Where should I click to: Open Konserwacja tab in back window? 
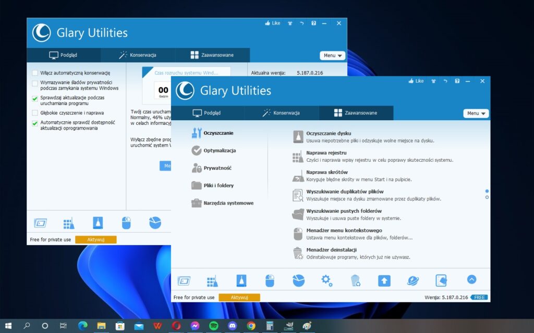tap(138, 55)
